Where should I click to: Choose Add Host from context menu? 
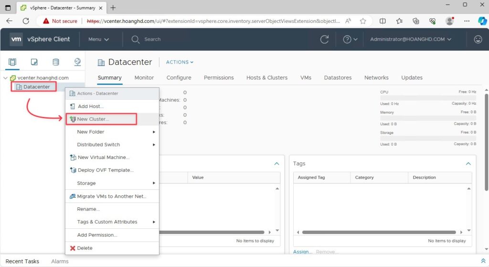pos(112,107)
